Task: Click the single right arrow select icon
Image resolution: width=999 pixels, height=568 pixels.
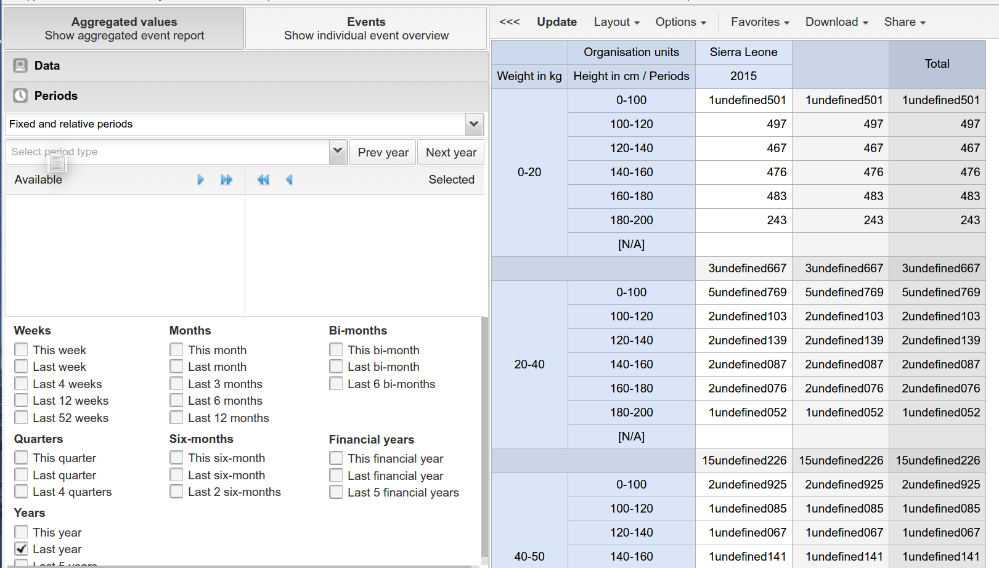Action: [x=200, y=180]
